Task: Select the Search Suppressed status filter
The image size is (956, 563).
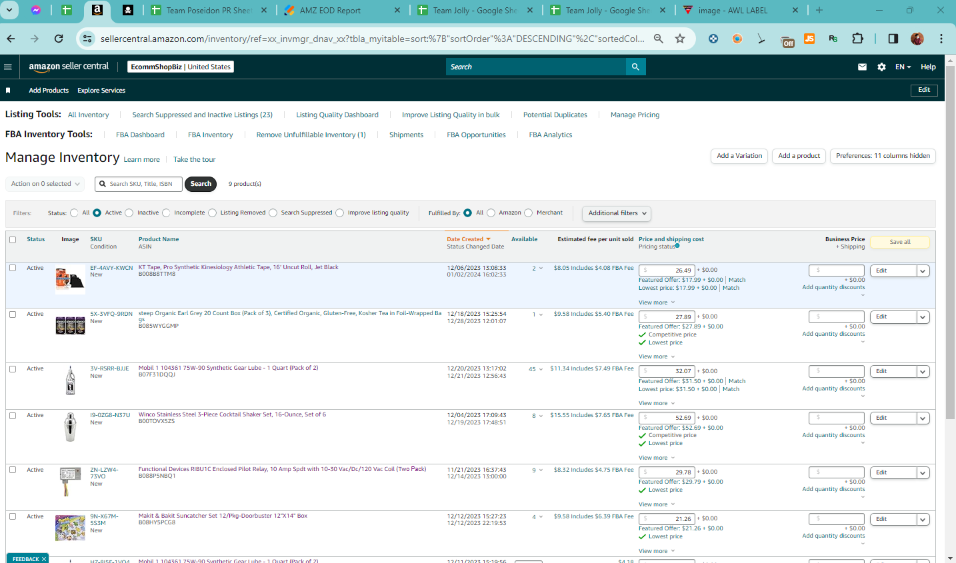Action: point(273,213)
